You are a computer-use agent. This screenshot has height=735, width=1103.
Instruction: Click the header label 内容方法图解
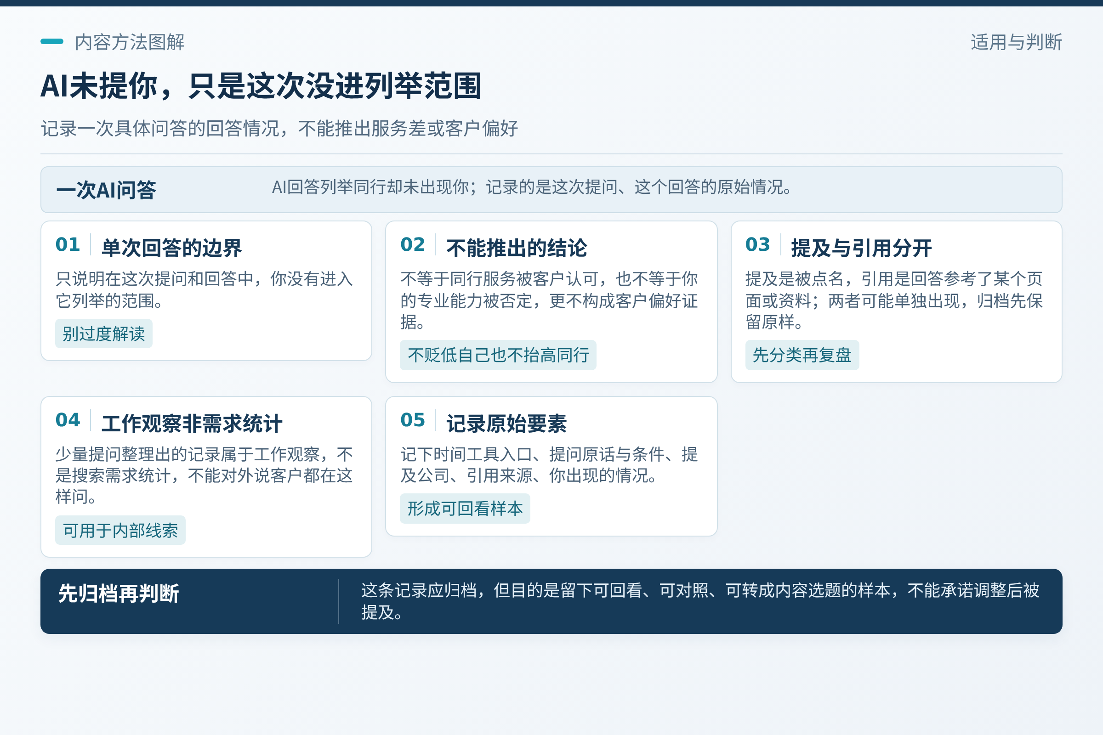[130, 42]
